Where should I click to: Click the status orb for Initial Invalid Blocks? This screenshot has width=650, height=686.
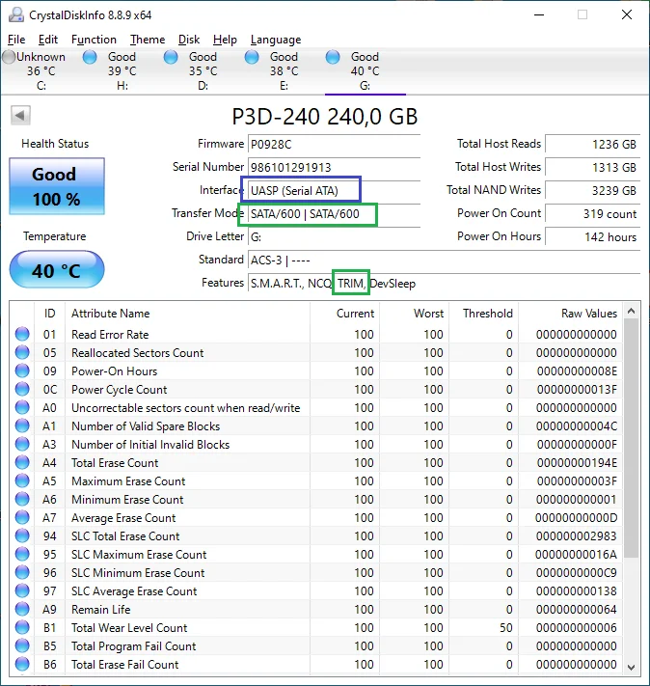click(22, 445)
